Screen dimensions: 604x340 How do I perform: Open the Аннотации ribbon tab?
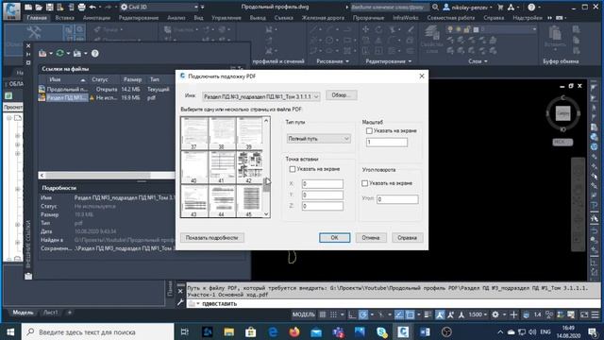pos(96,18)
